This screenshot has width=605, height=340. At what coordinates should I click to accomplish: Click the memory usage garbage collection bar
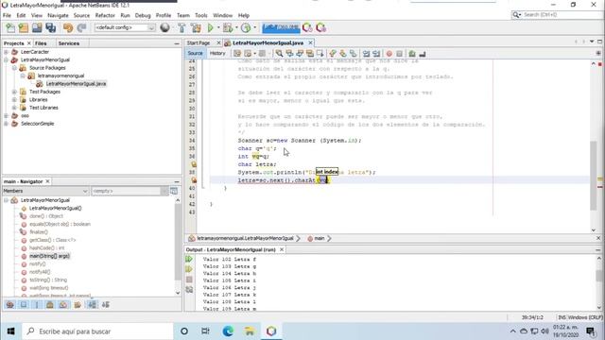tap(281, 27)
